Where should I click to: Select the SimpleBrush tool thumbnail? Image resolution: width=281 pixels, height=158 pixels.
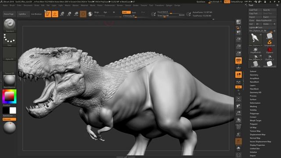coord(269,43)
